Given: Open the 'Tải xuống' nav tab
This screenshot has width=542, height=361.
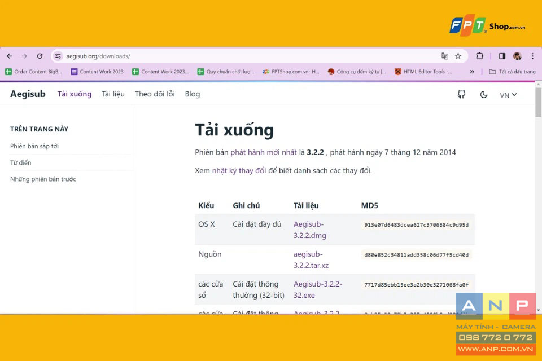Looking at the screenshot, I should pos(75,94).
